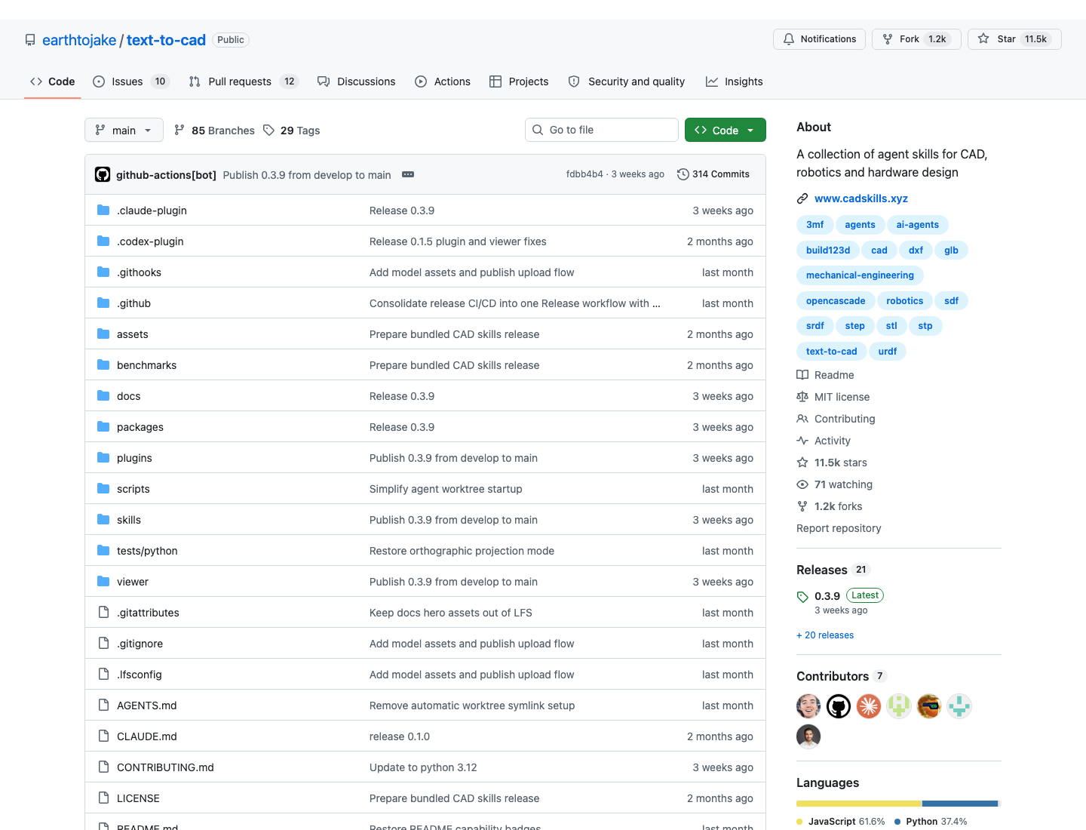Open the Security and quality tab
The width and height of the screenshot is (1086, 830).
pyautogui.click(x=627, y=81)
